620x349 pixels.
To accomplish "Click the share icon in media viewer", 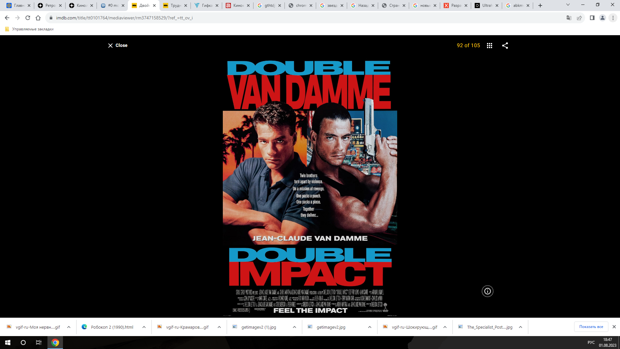I will 505,46.
